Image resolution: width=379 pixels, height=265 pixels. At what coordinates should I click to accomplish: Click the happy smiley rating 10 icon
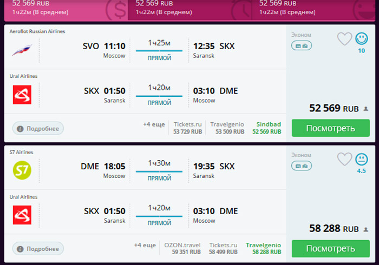[x=361, y=38]
